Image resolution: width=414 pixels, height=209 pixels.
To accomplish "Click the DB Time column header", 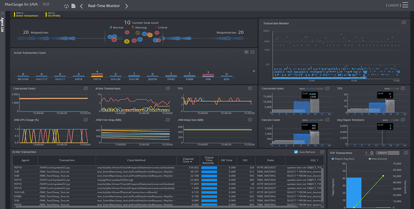I will coord(226,160).
